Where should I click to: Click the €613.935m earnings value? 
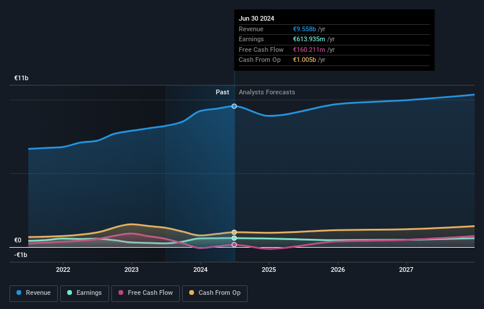click(x=309, y=39)
